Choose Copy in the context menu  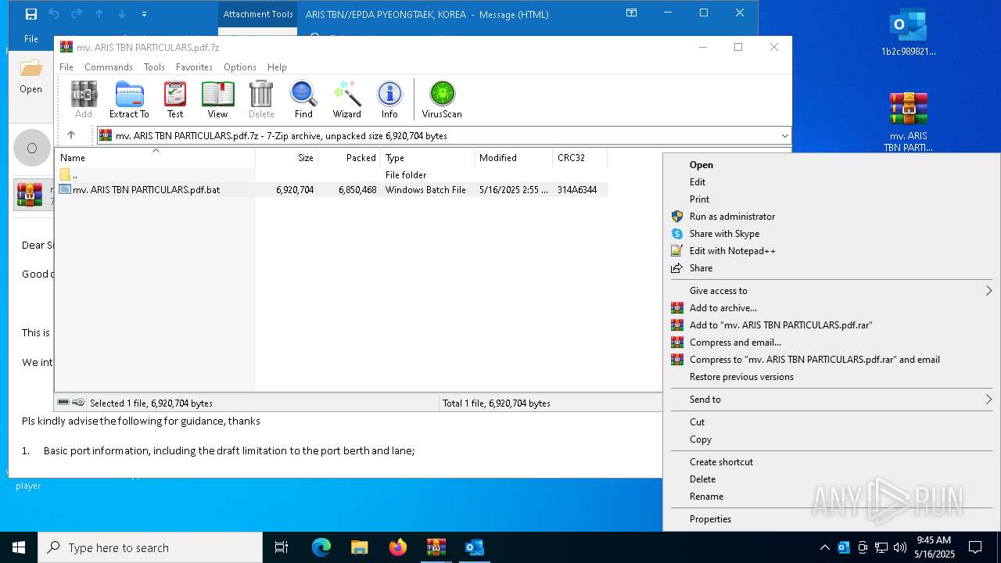831,439
